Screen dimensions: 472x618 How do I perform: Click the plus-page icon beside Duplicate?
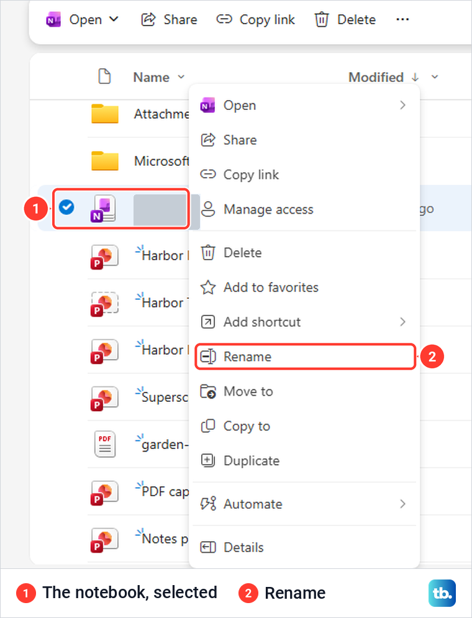point(208,460)
